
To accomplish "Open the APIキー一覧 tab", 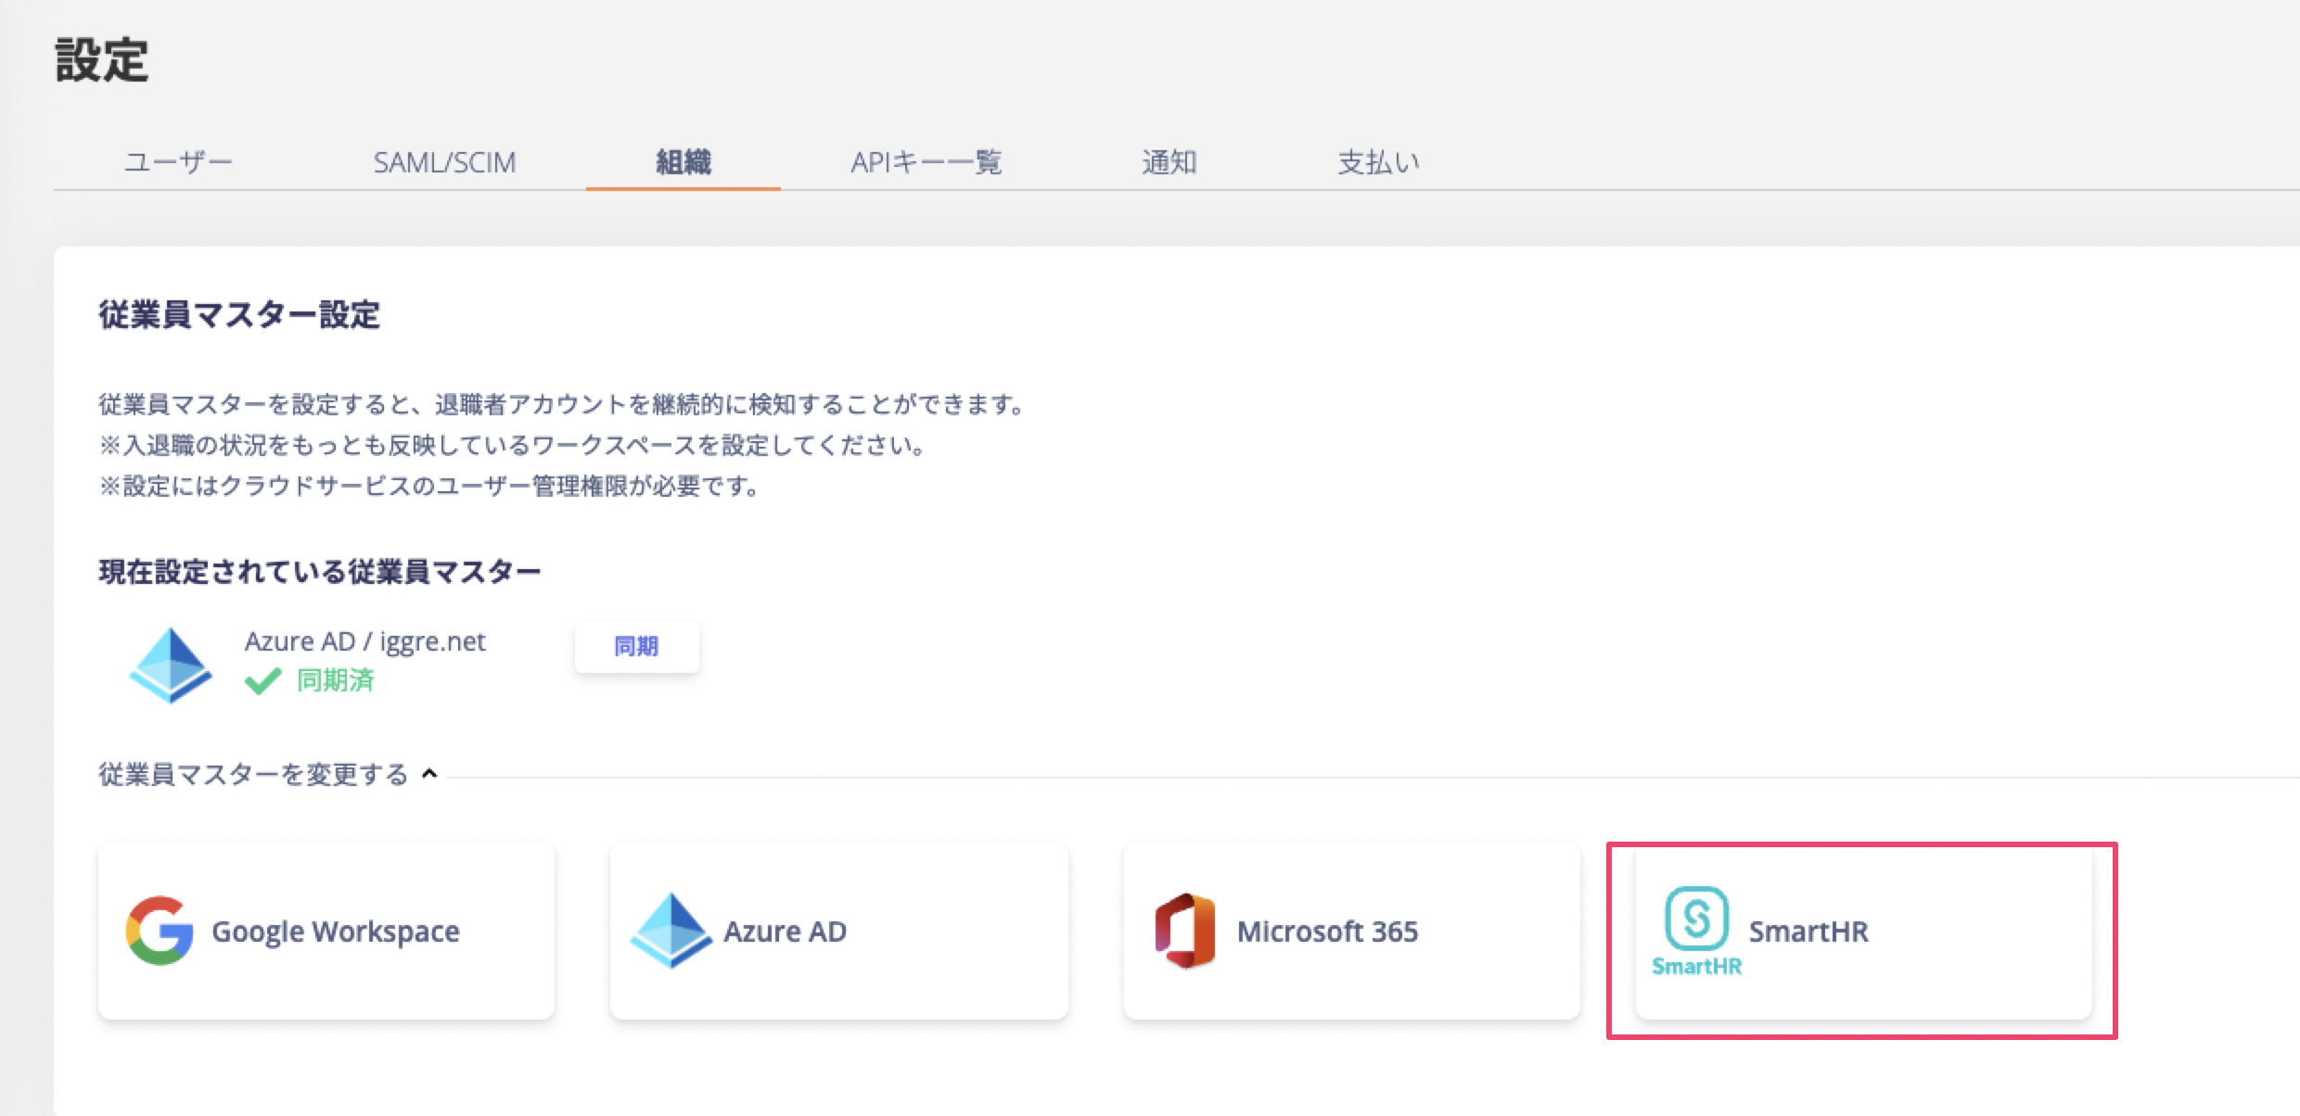I will pyautogui.click(x=926, y=162).
